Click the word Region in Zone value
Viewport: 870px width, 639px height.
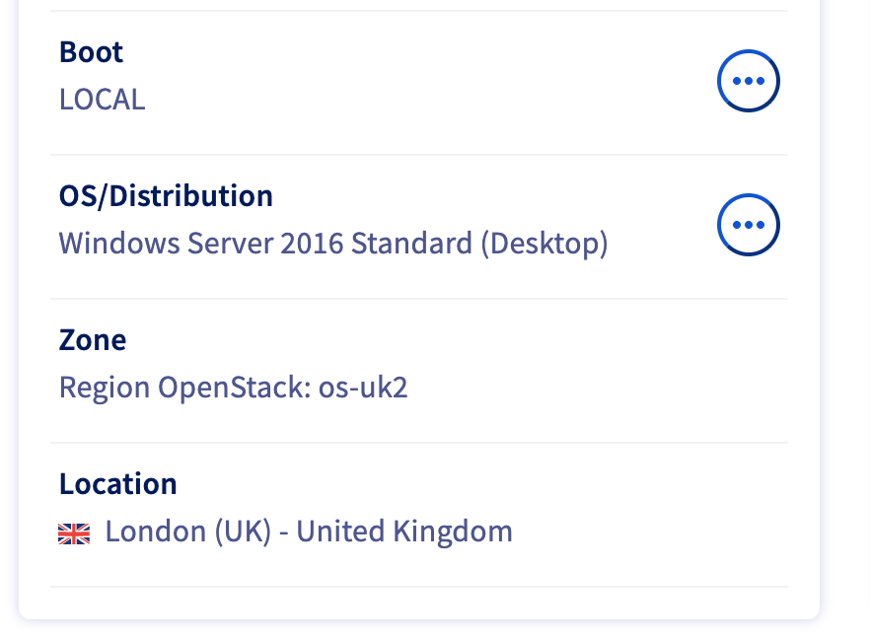tap(105, 388)
